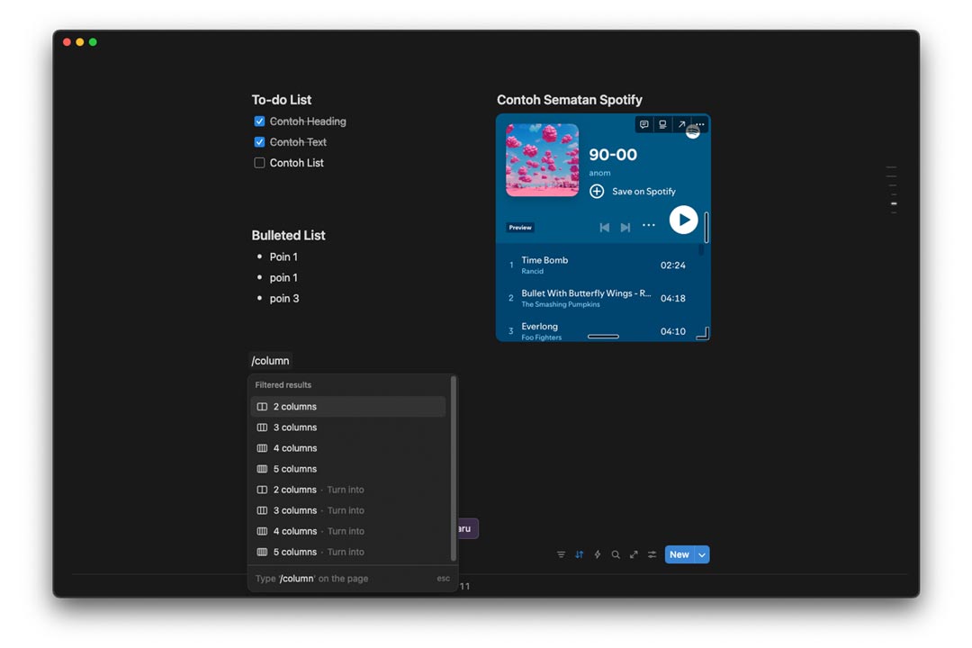Click the icon beside the first 4 columns option
This screenshot has width=972, height=648.
tap(262, 448)
